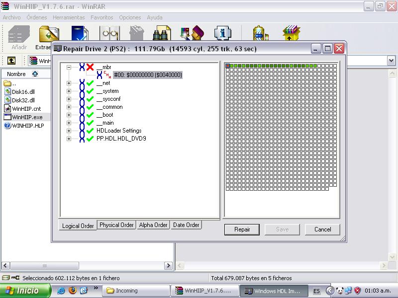
Task: Expand the PP.HDL.HDL_DVD9 tree node
Action: tap(69, 139)
